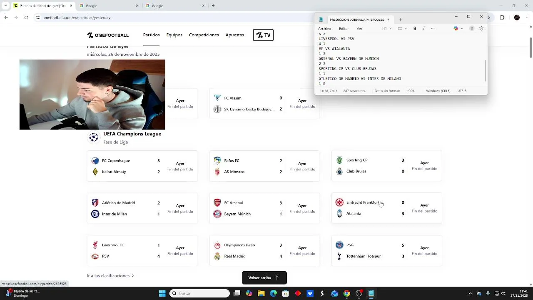533x300 pixels.
Task: Click the PSV crest
Action: point(95,256)
